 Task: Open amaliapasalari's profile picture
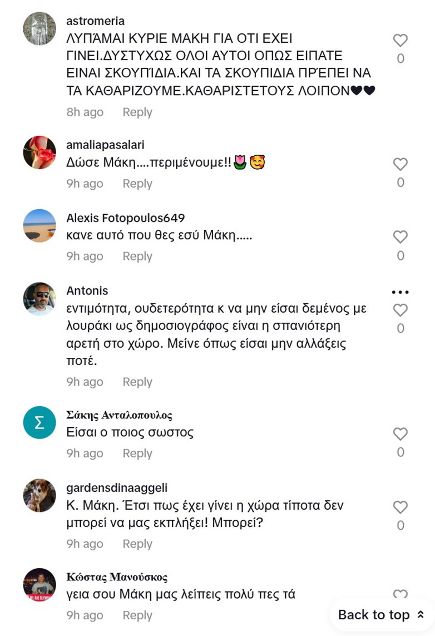click(x=39, y=152)
